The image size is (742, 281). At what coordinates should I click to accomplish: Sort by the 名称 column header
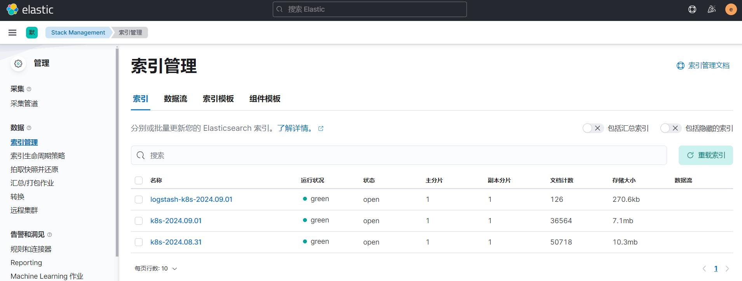coord(156,180)
